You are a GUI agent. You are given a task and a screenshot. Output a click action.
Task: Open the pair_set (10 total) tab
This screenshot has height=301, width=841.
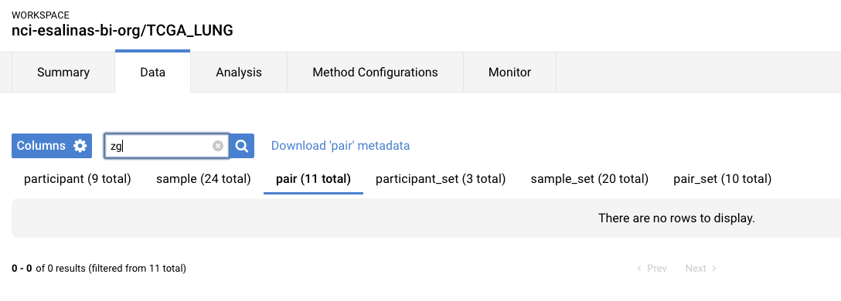pos(723,179)
